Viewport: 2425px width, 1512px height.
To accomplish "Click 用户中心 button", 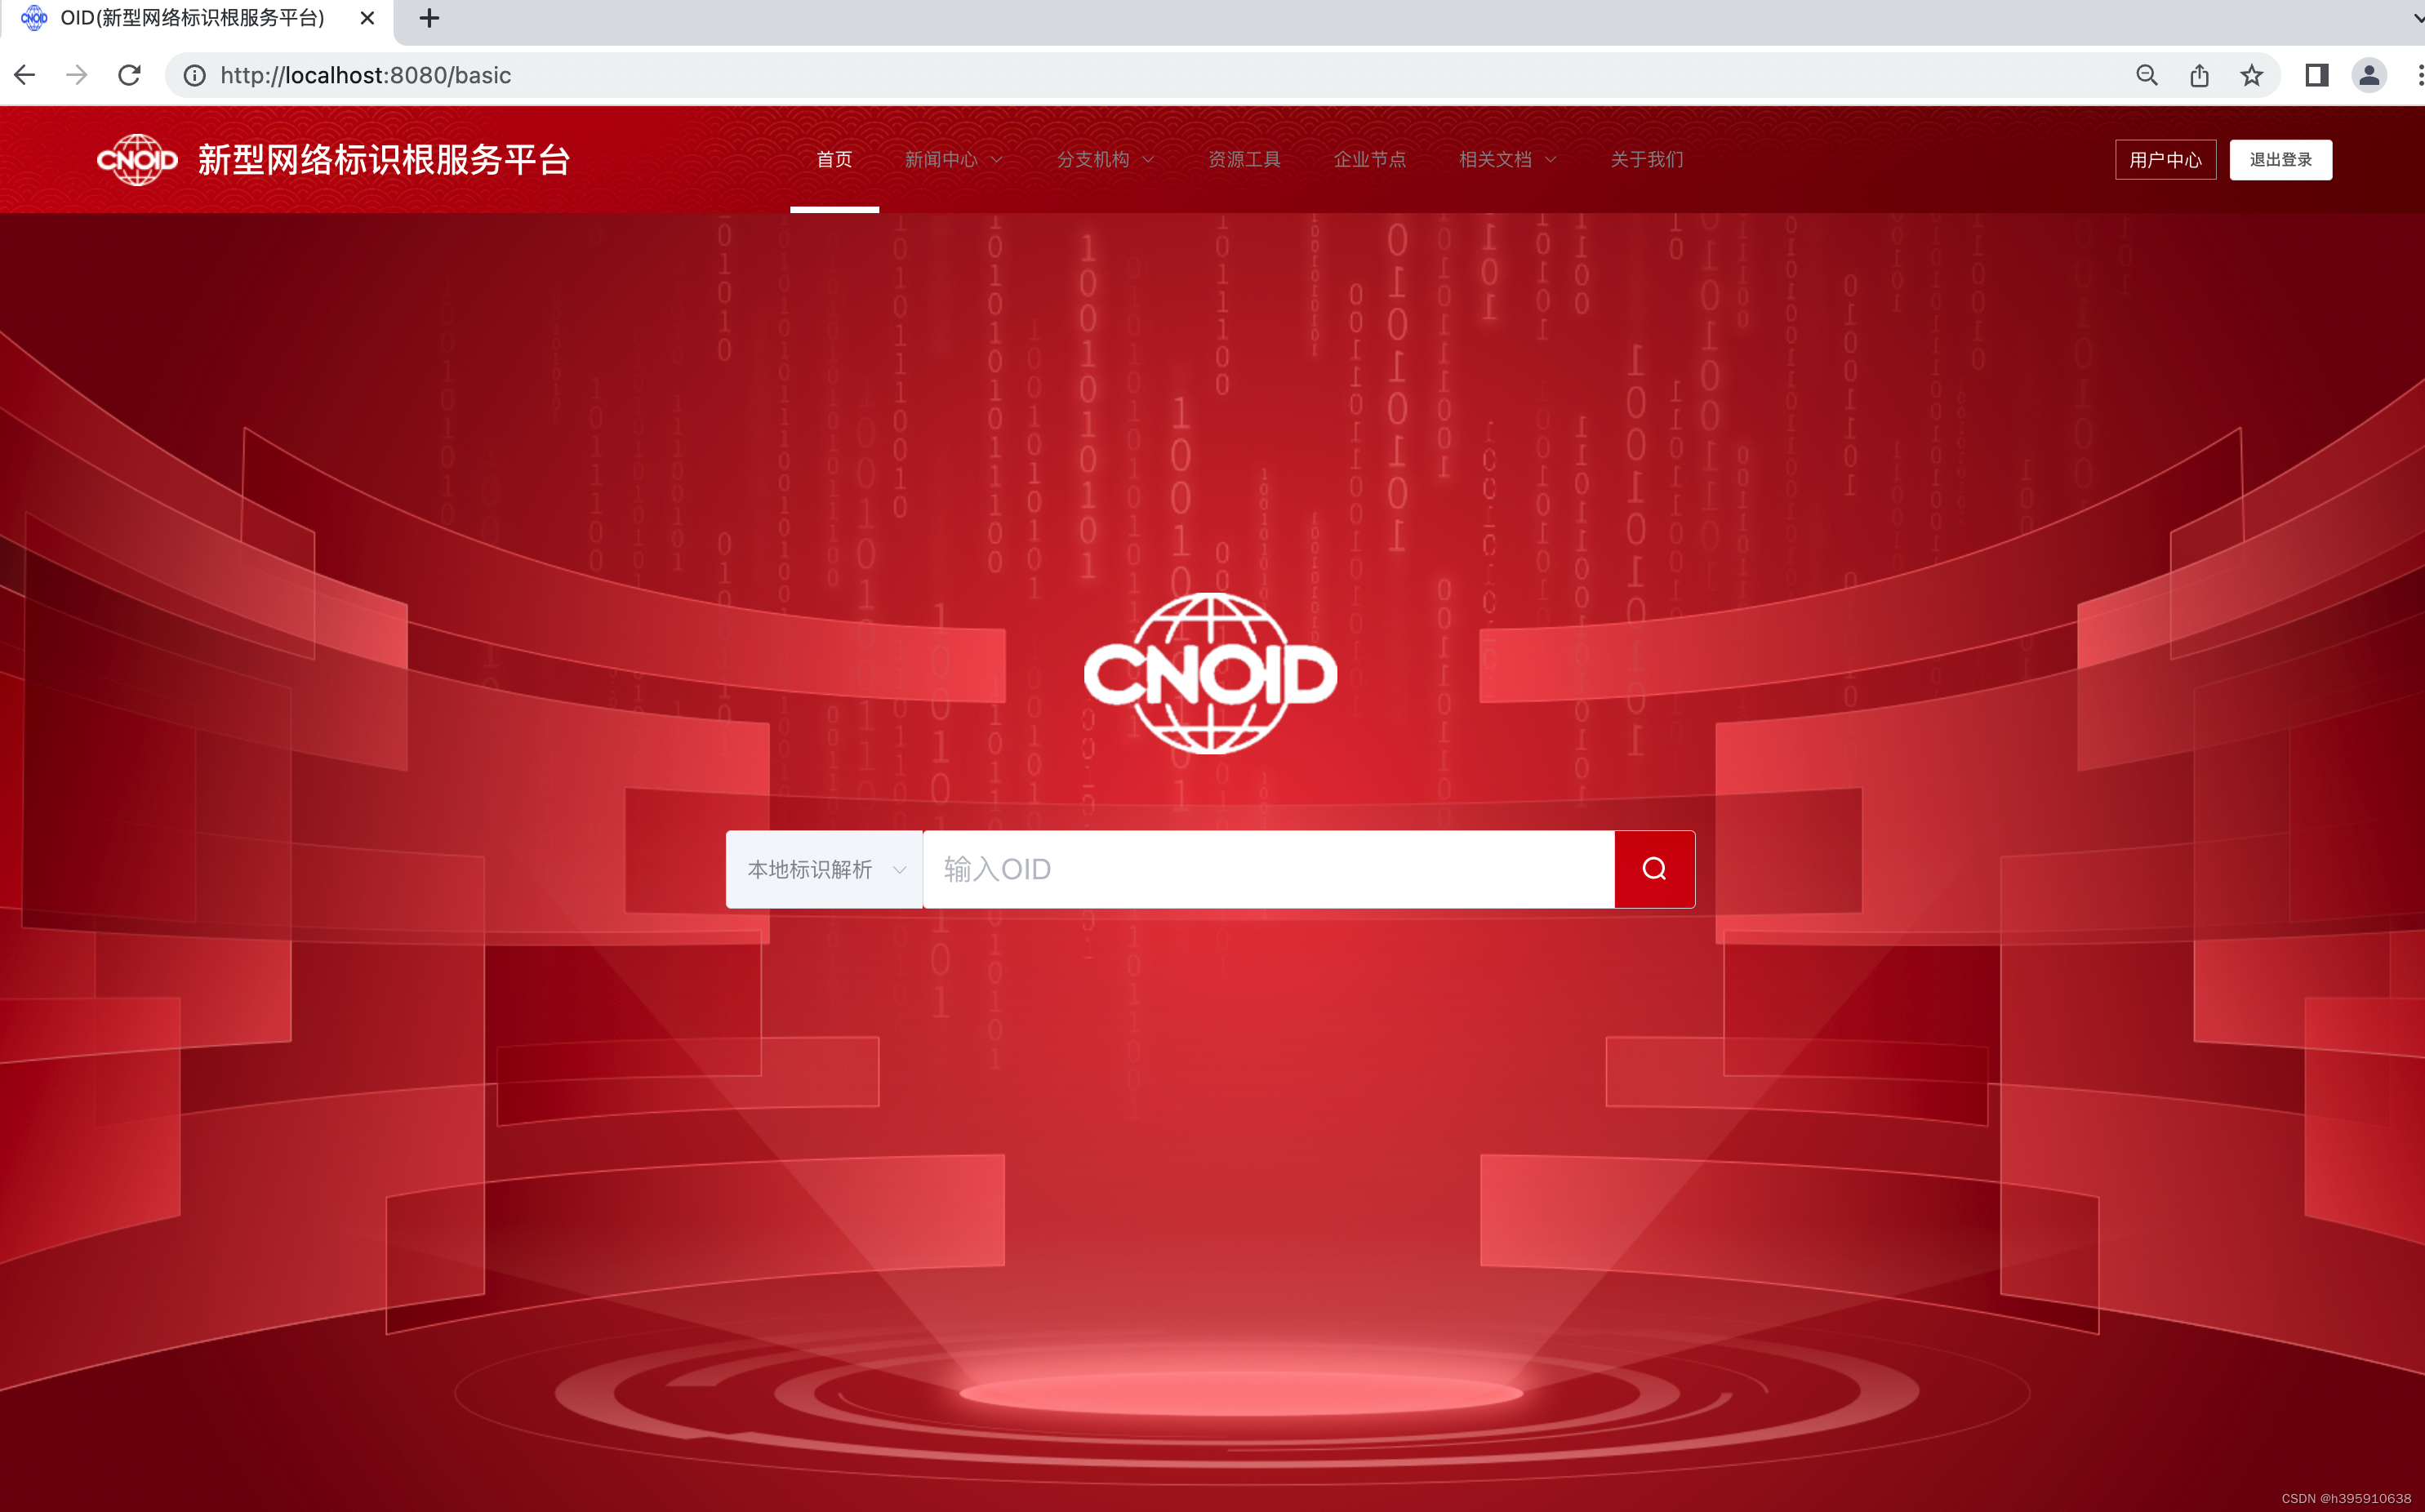I will pos(2164,160).
